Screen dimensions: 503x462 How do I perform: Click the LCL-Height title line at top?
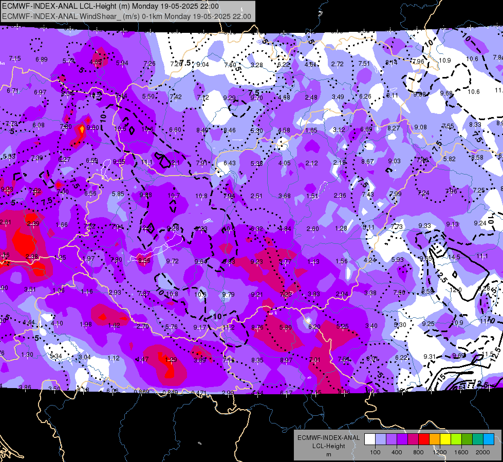110,6
